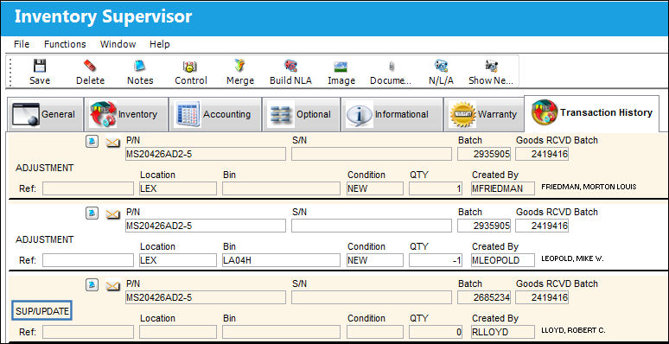Click Bin field containing LA04H
The height and width of the screenshot is (344, 669).
click(281, 260)
